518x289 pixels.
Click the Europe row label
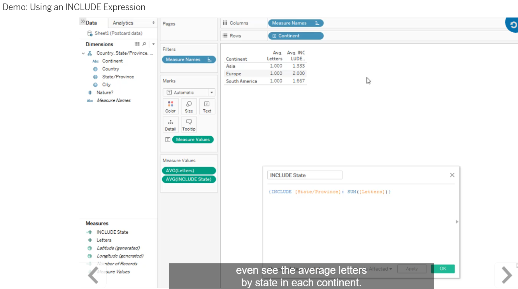coord(234,74)
